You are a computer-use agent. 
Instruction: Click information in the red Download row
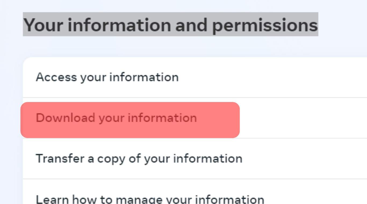(162, 118)
